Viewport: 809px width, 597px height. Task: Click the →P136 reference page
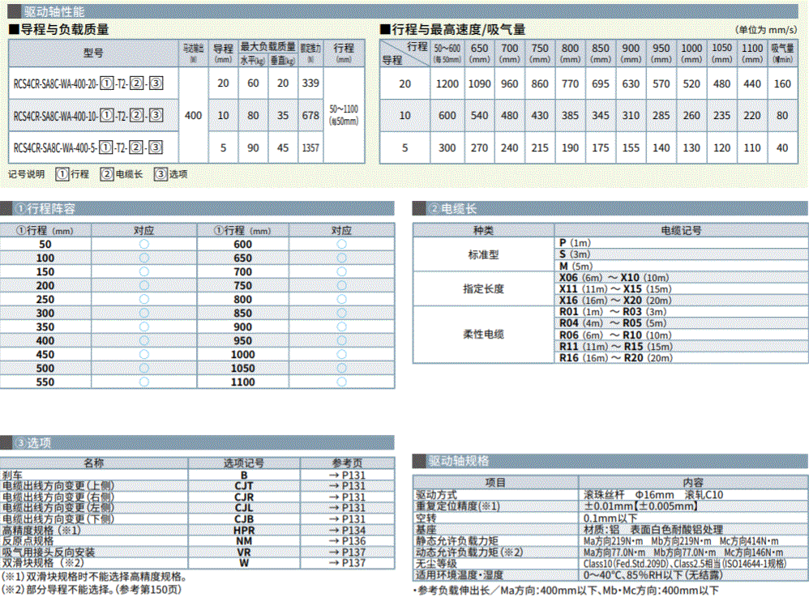347,541
